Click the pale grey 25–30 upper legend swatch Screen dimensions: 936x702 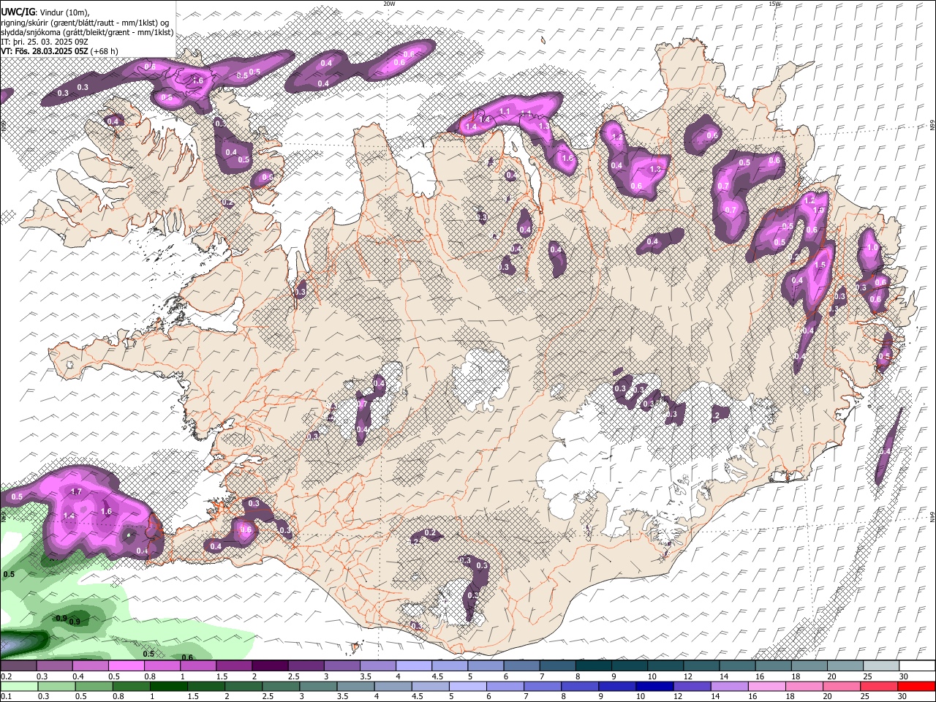[881, 666]
